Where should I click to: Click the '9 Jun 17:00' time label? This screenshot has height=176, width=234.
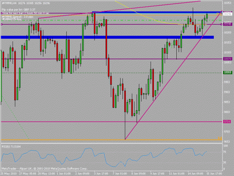[x=157, y=174]
